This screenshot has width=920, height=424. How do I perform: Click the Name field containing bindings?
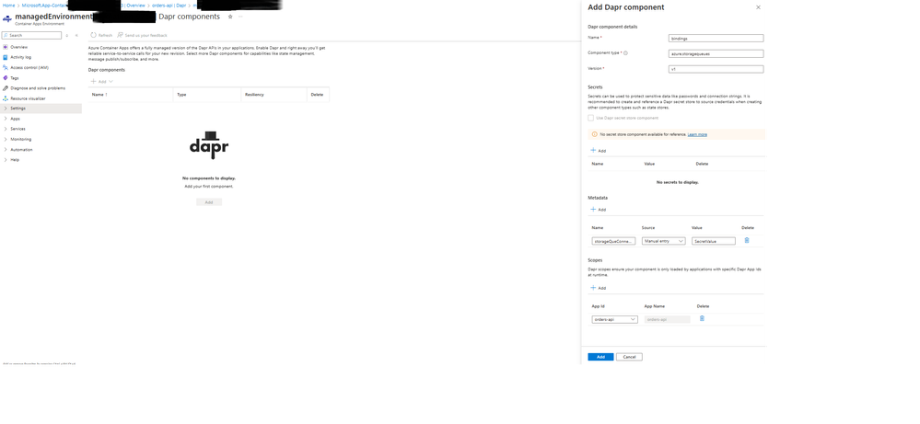716,38
